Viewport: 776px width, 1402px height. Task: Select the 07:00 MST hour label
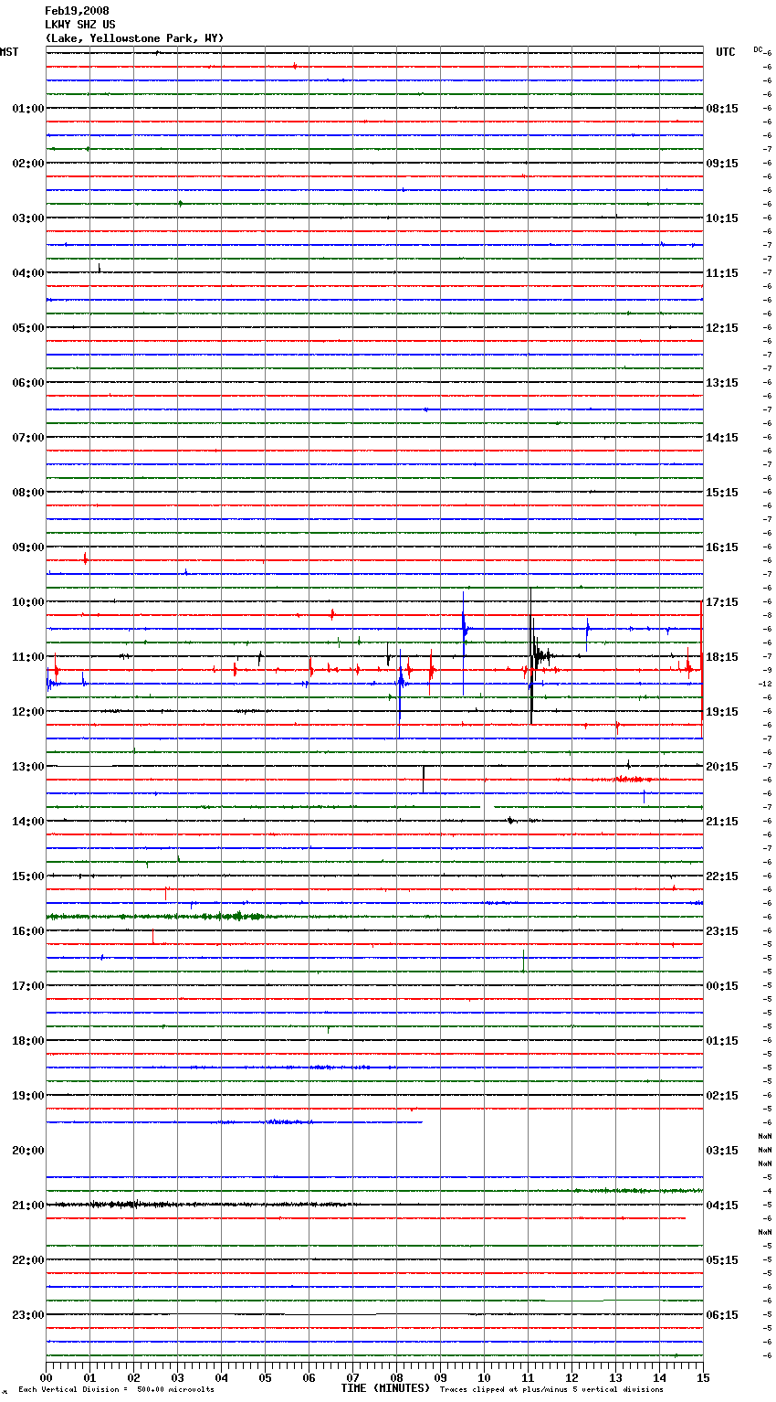pyautogui.click(x=28, y=438)
